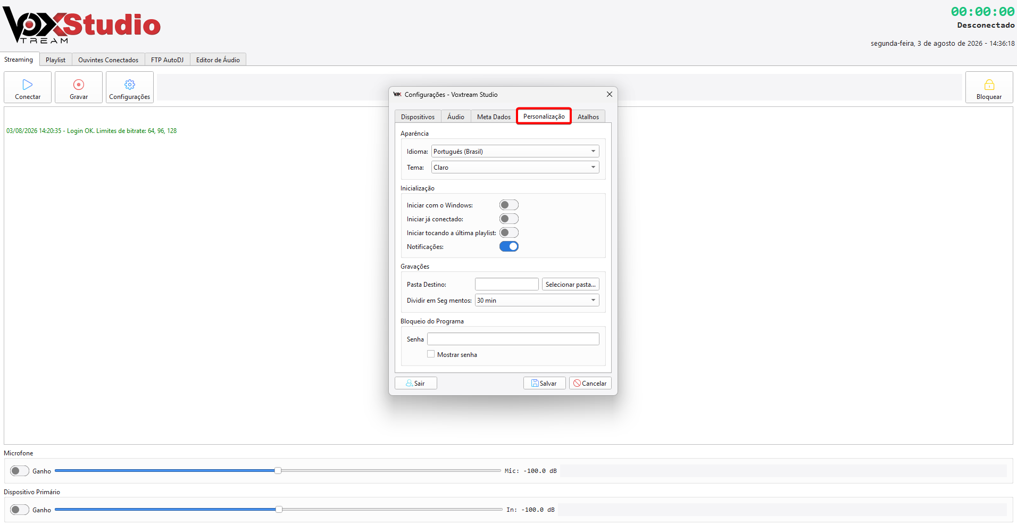This screenshot has width=1017, height=524.
Task: Click the VoxStudio Stream logo
Action: 82,25
